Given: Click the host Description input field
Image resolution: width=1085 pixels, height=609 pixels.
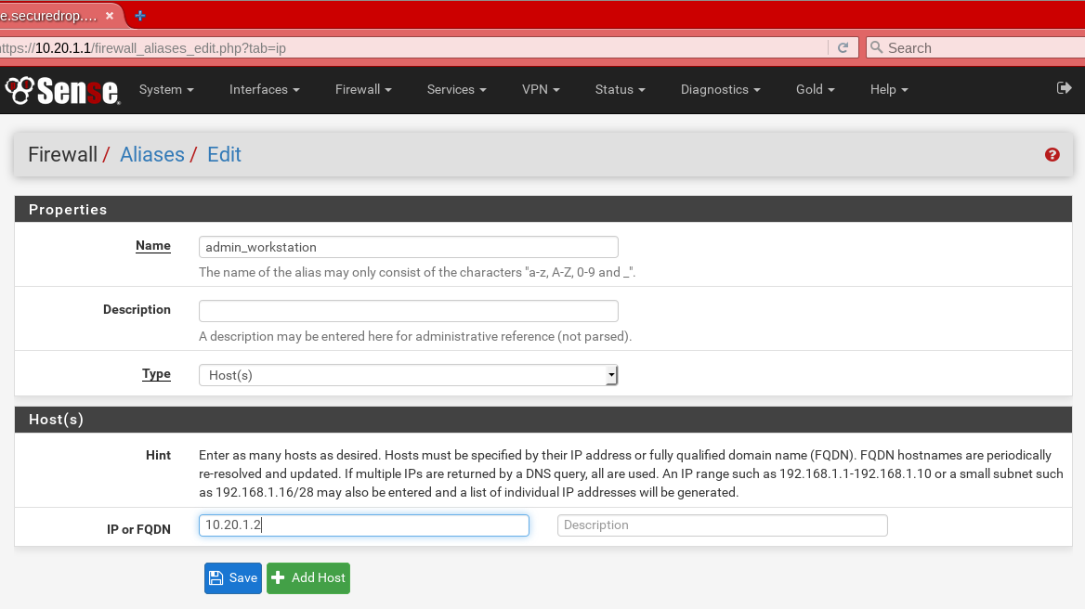Looking at the screenshot, I should [x=723, y=525].
